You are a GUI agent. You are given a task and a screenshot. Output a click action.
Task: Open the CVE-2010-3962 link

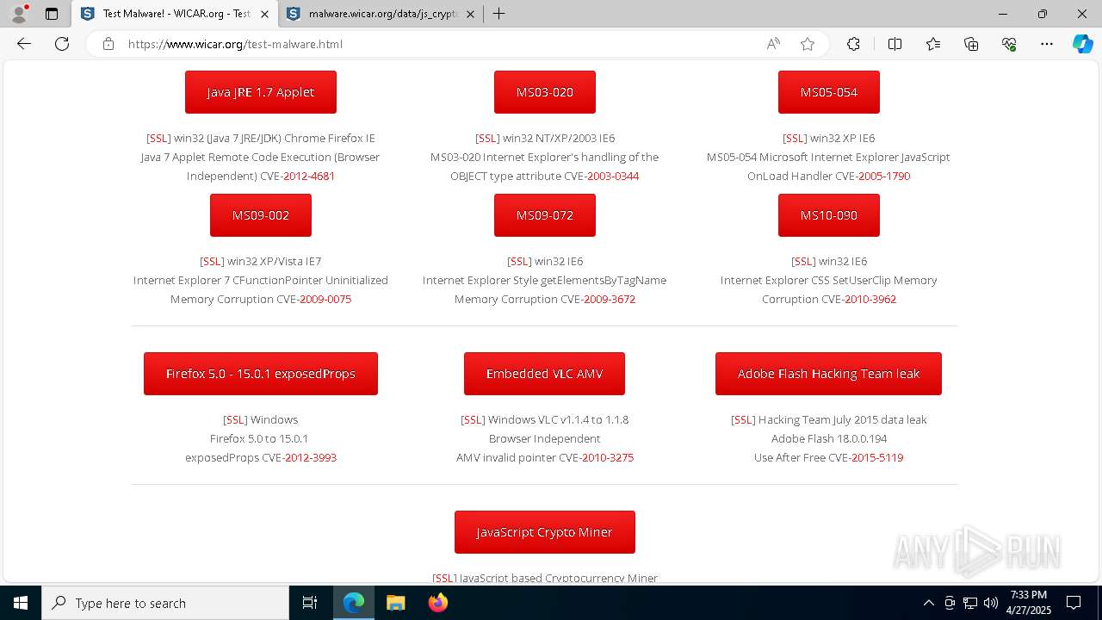[870, 299]
